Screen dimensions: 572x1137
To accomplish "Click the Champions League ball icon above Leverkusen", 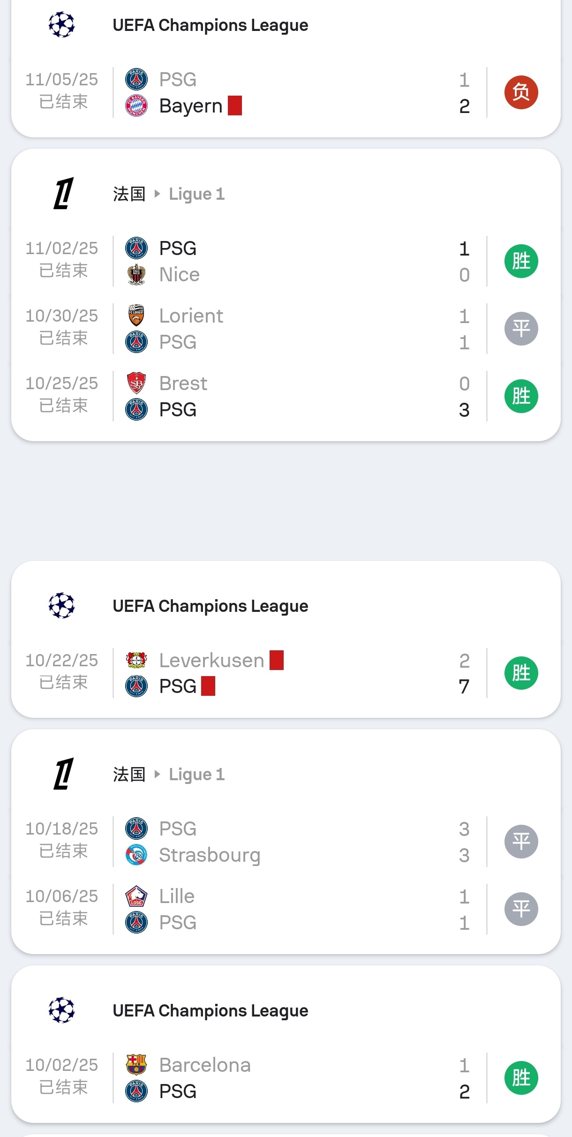I will coord(62,606).
